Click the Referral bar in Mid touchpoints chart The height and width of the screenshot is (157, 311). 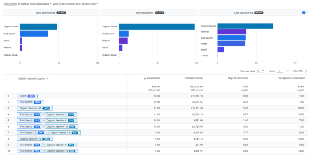[x=123, y=41]
